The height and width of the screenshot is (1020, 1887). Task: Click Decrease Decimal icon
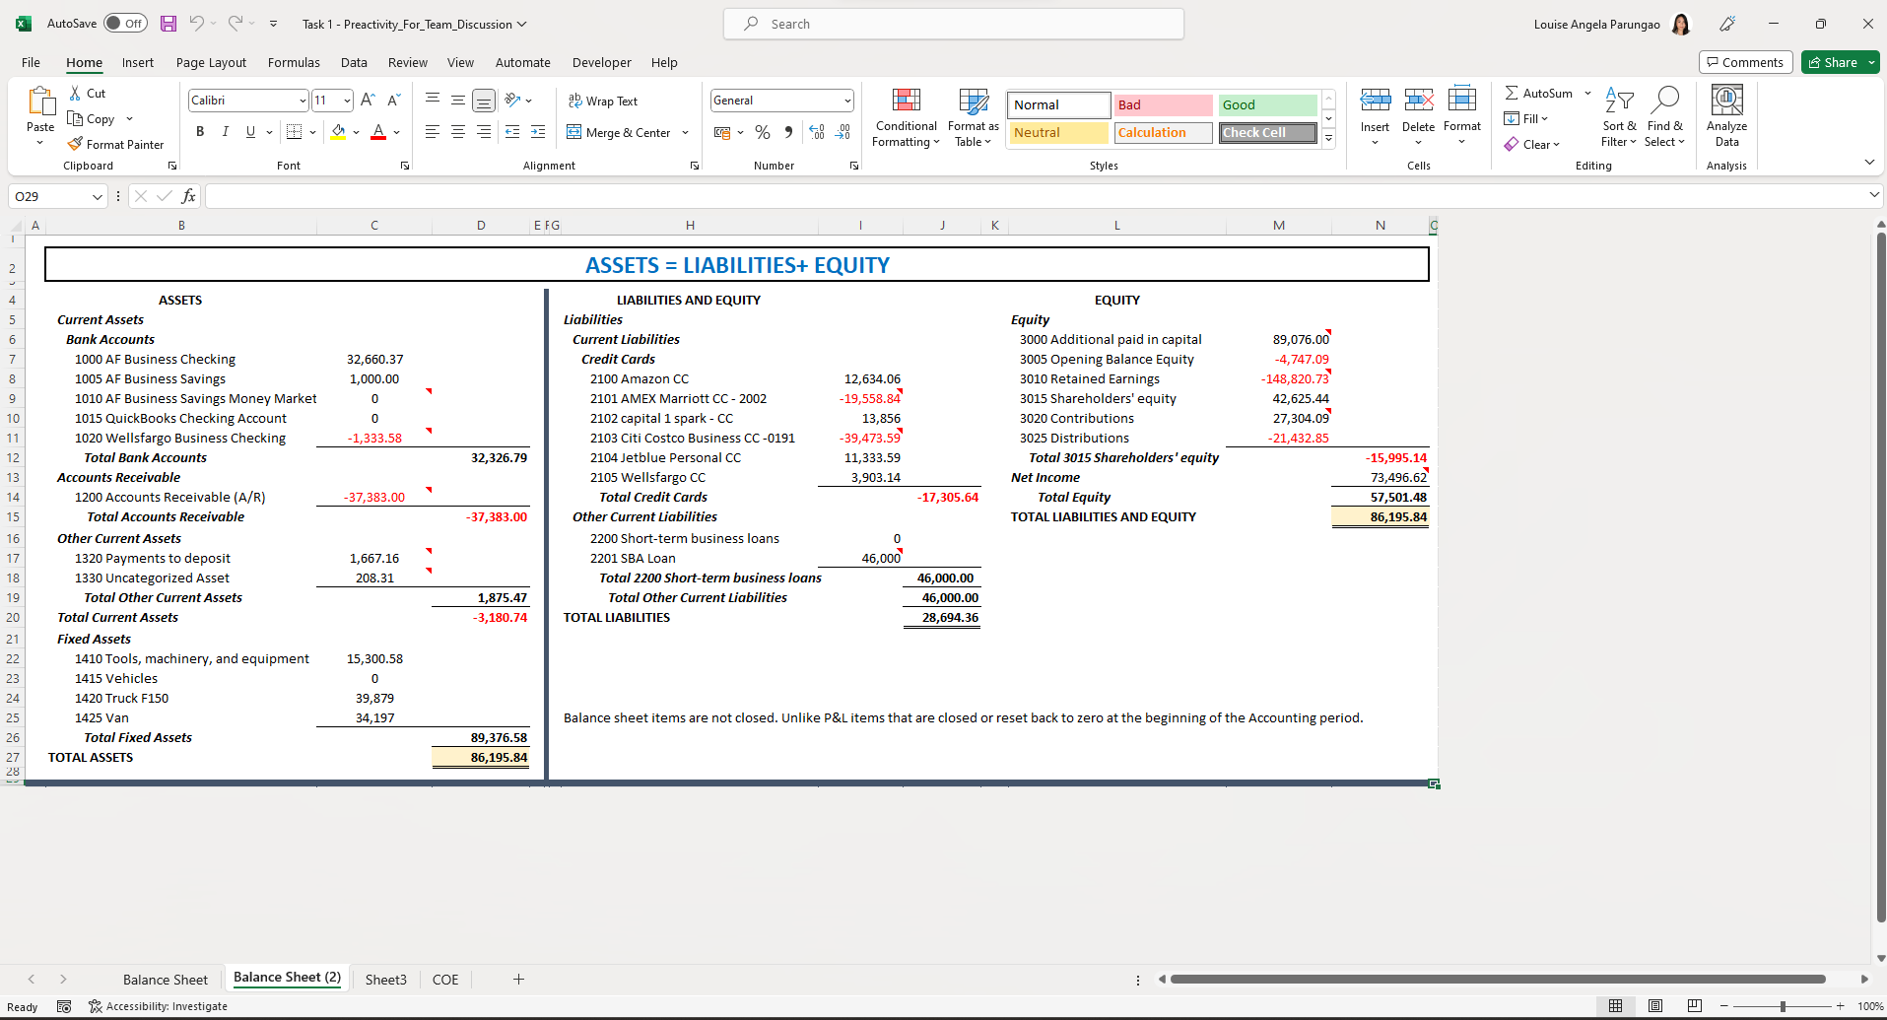[842, 132]
